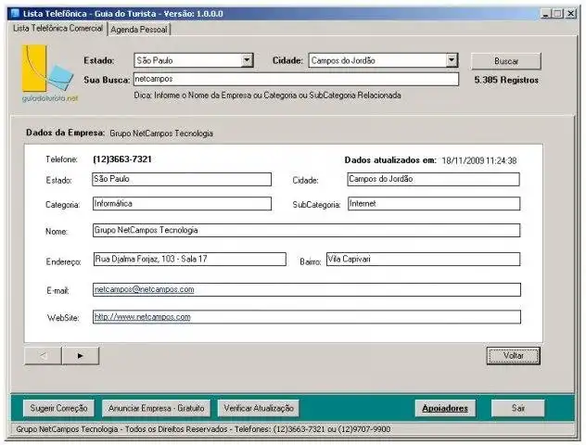Maximize the Lista Telefônica window
Viewport: 586px width, 445px height.
pos(558,14)
